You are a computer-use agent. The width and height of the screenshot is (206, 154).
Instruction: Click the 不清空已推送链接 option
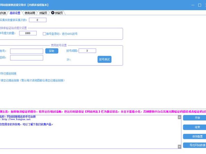(x=32, y=80)
